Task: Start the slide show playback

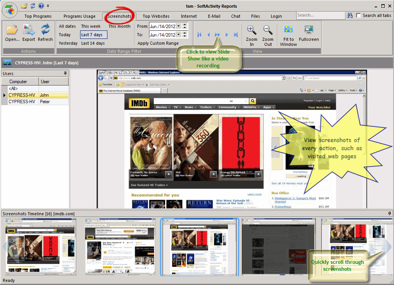Action: [217, 35]
